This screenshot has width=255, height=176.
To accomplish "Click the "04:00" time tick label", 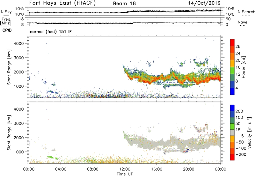I will [x=61, y=169].
